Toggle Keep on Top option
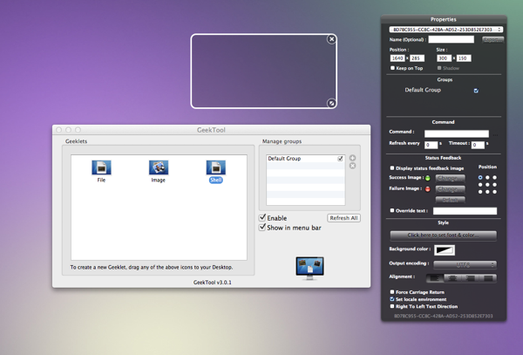Screen dimensions: 523x355 click(x=392, y=68)
